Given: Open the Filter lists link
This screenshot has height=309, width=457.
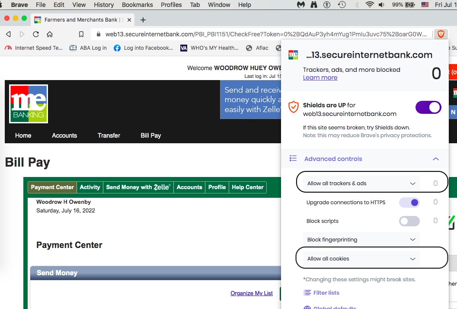Looking at the screenshot, I should (322, 293).
